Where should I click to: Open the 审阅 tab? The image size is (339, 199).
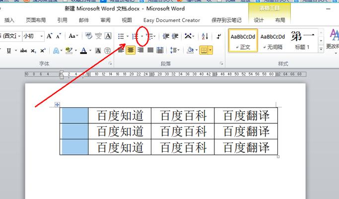click(x=106, y=20)
